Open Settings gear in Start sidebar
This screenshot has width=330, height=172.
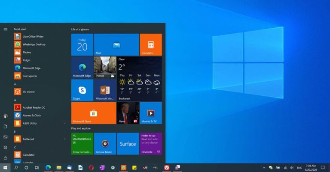6,147
